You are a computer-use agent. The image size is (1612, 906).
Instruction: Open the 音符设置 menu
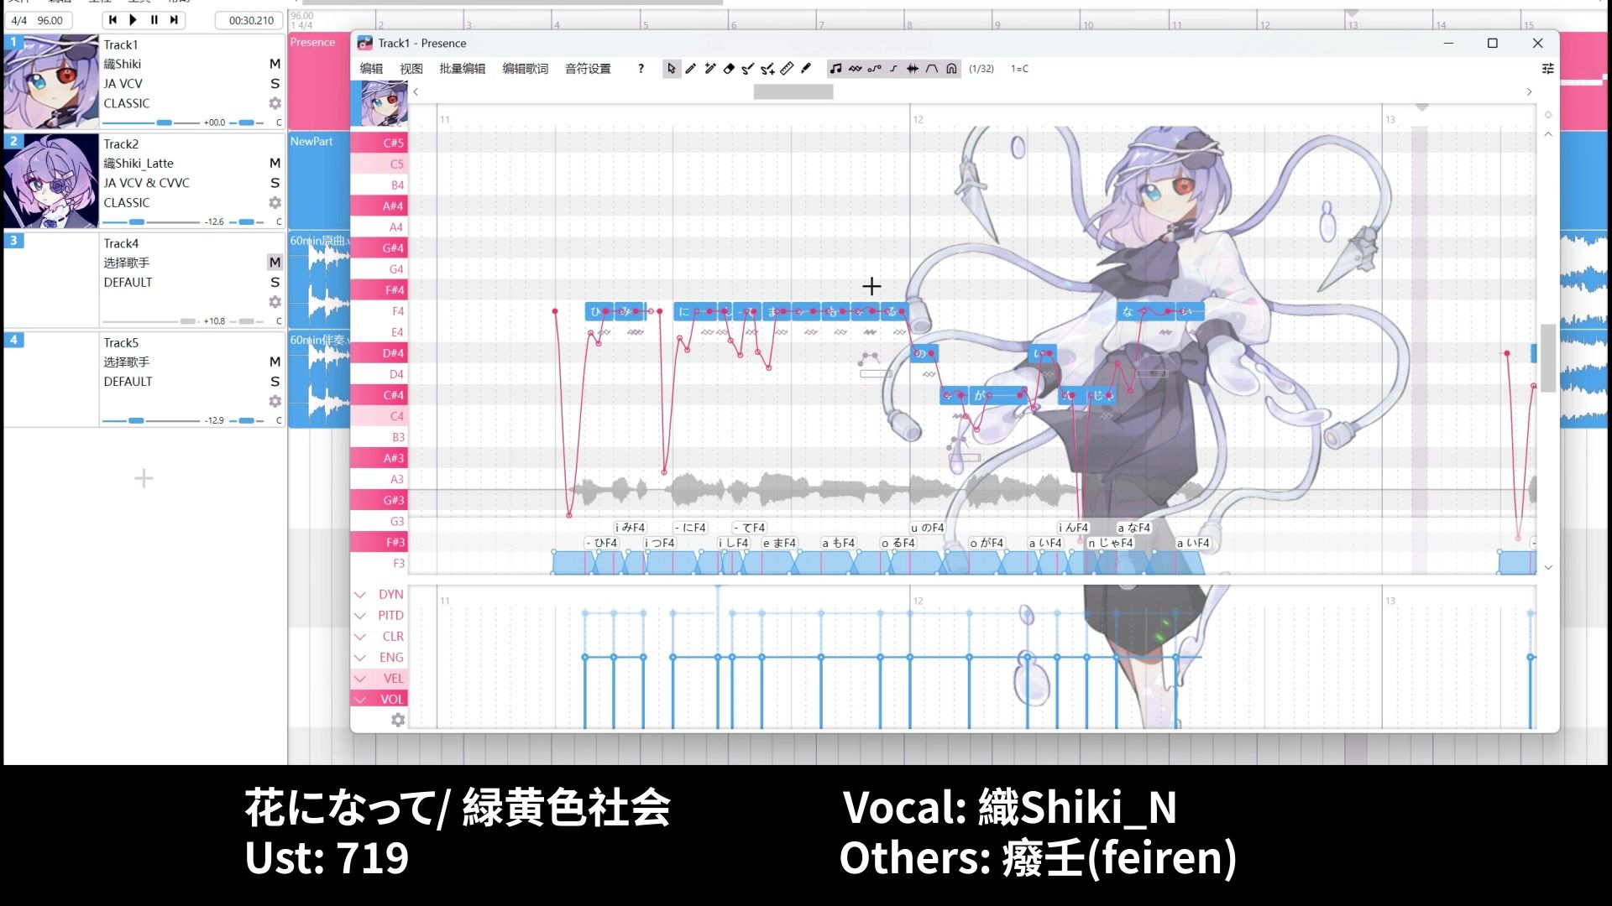588,69
